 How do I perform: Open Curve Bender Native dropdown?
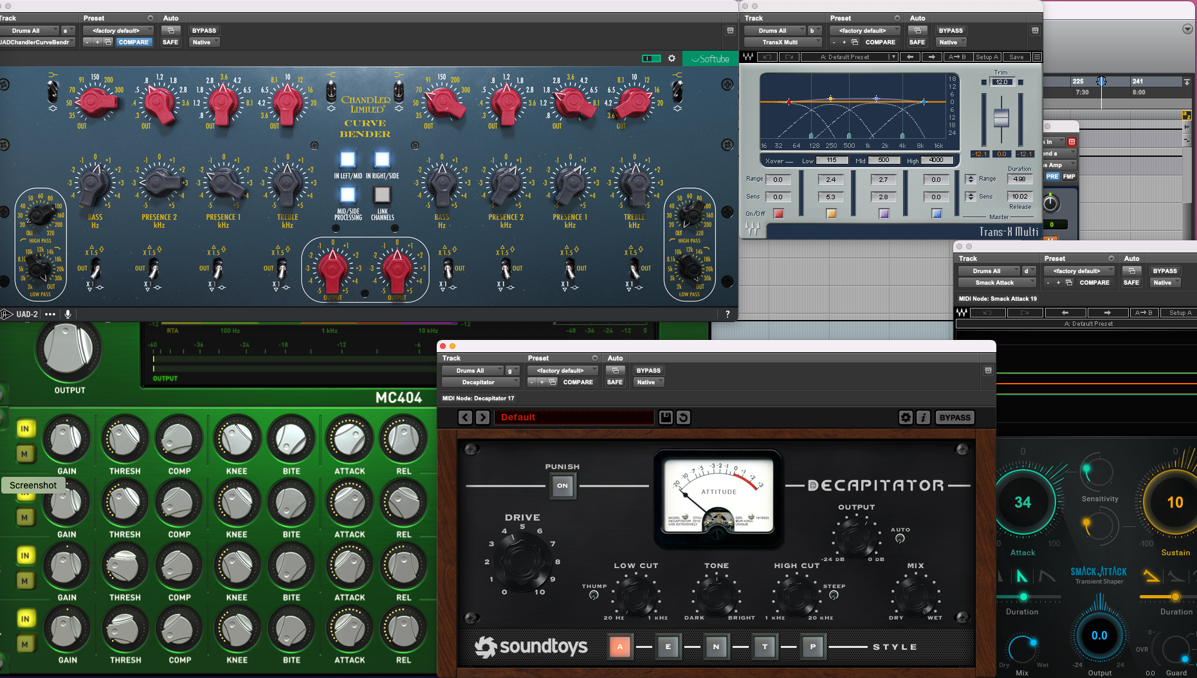205,42
